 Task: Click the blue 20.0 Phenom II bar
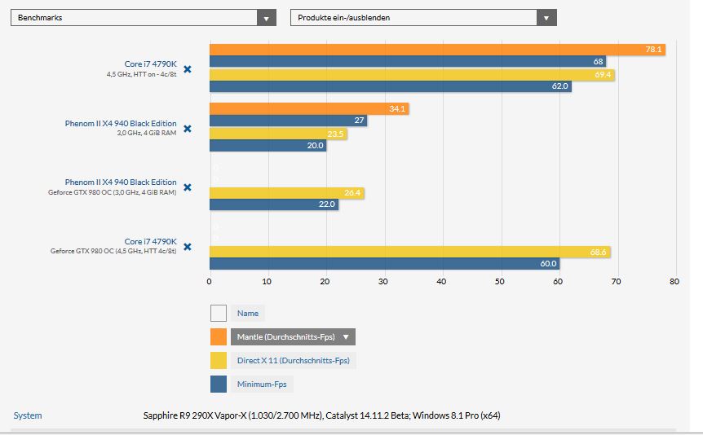[267, 146]
